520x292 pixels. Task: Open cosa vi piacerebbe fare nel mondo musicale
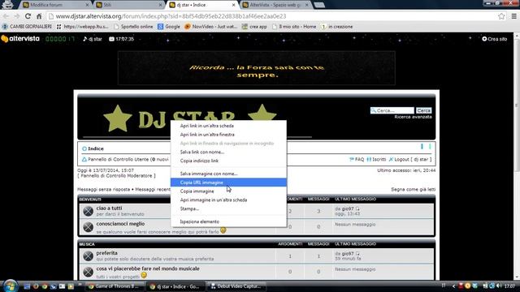coord(148,268)
